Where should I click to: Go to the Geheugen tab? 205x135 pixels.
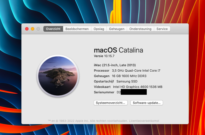117,29
